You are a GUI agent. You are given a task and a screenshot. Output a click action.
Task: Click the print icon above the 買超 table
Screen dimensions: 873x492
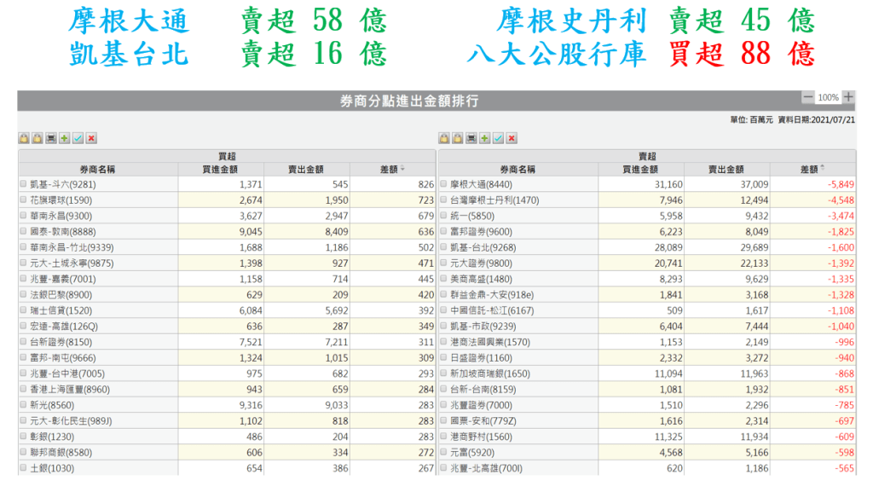click(51, 138)
